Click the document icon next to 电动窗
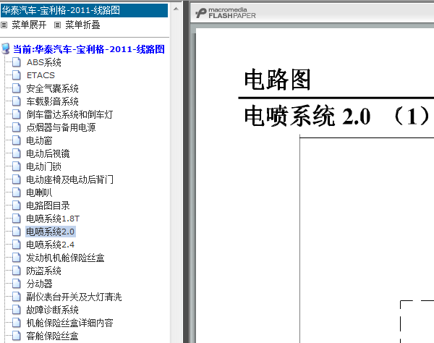The width and height of the screenshot is (434, 343). point(17,140)
